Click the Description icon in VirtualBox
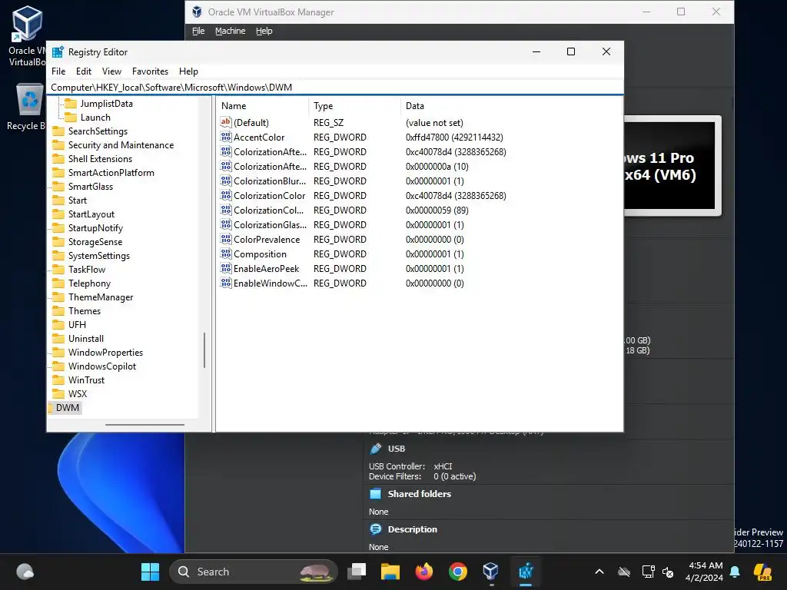The height and width of the screenshot is (590, 787). point(375,529)
